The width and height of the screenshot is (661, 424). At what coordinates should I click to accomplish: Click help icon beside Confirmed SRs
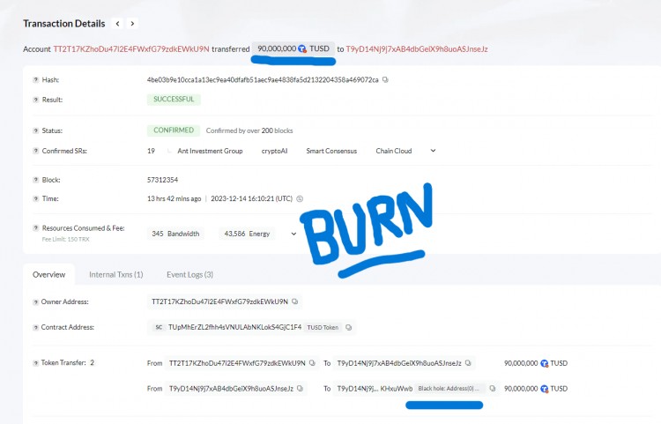coord(36,151)
